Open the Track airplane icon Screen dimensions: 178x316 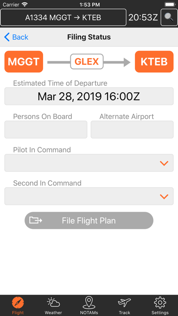(x=124, y=303)
